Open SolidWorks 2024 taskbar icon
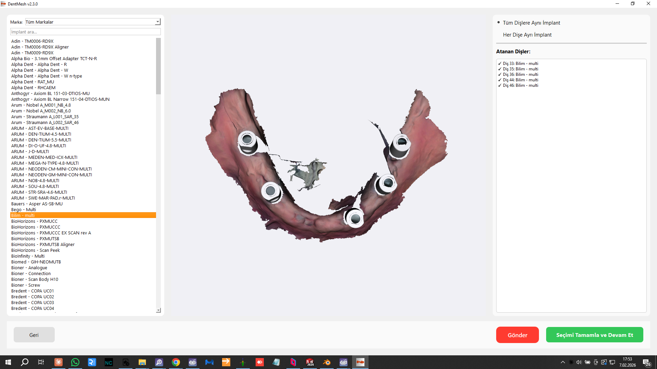 [310, 362]
